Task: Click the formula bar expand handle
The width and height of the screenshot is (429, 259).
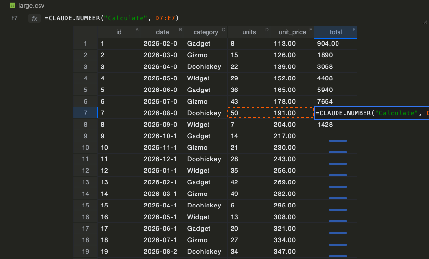Action: coord(425,22)
